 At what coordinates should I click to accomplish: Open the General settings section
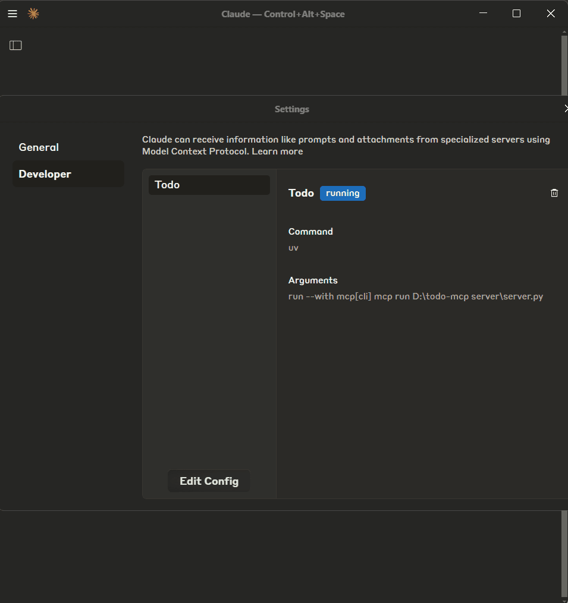click(x=39, y=147)
